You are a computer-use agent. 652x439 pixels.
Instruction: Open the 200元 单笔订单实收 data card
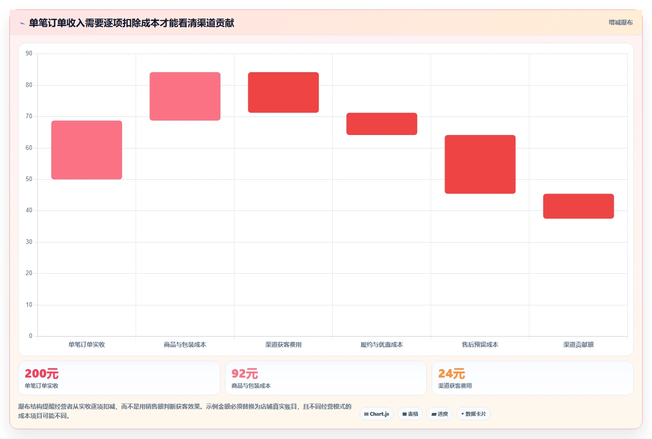[119, 378]
